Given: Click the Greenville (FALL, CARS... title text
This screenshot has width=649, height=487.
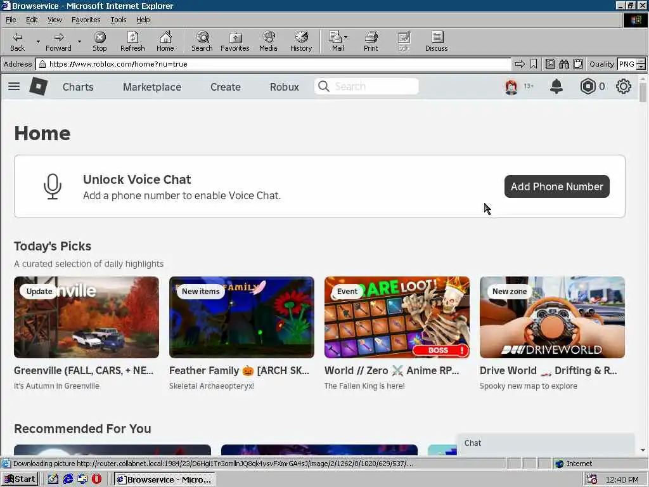Looking at the screenshot, I should pyautogui.click(x=84, y=370).
